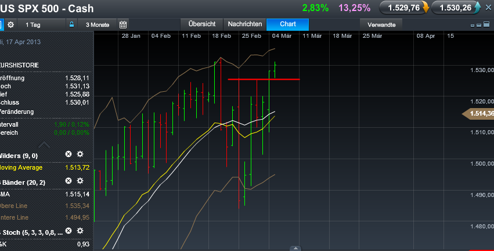Viewport: 494px width, 251px height.
Task: Collapse the Kurshistorie panel with up chevron
Action: [44, 145]
